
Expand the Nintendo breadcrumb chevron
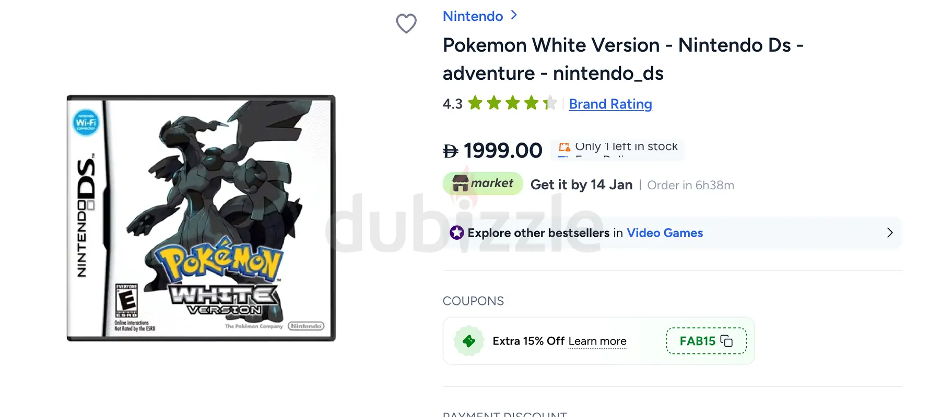pos(514,15)
